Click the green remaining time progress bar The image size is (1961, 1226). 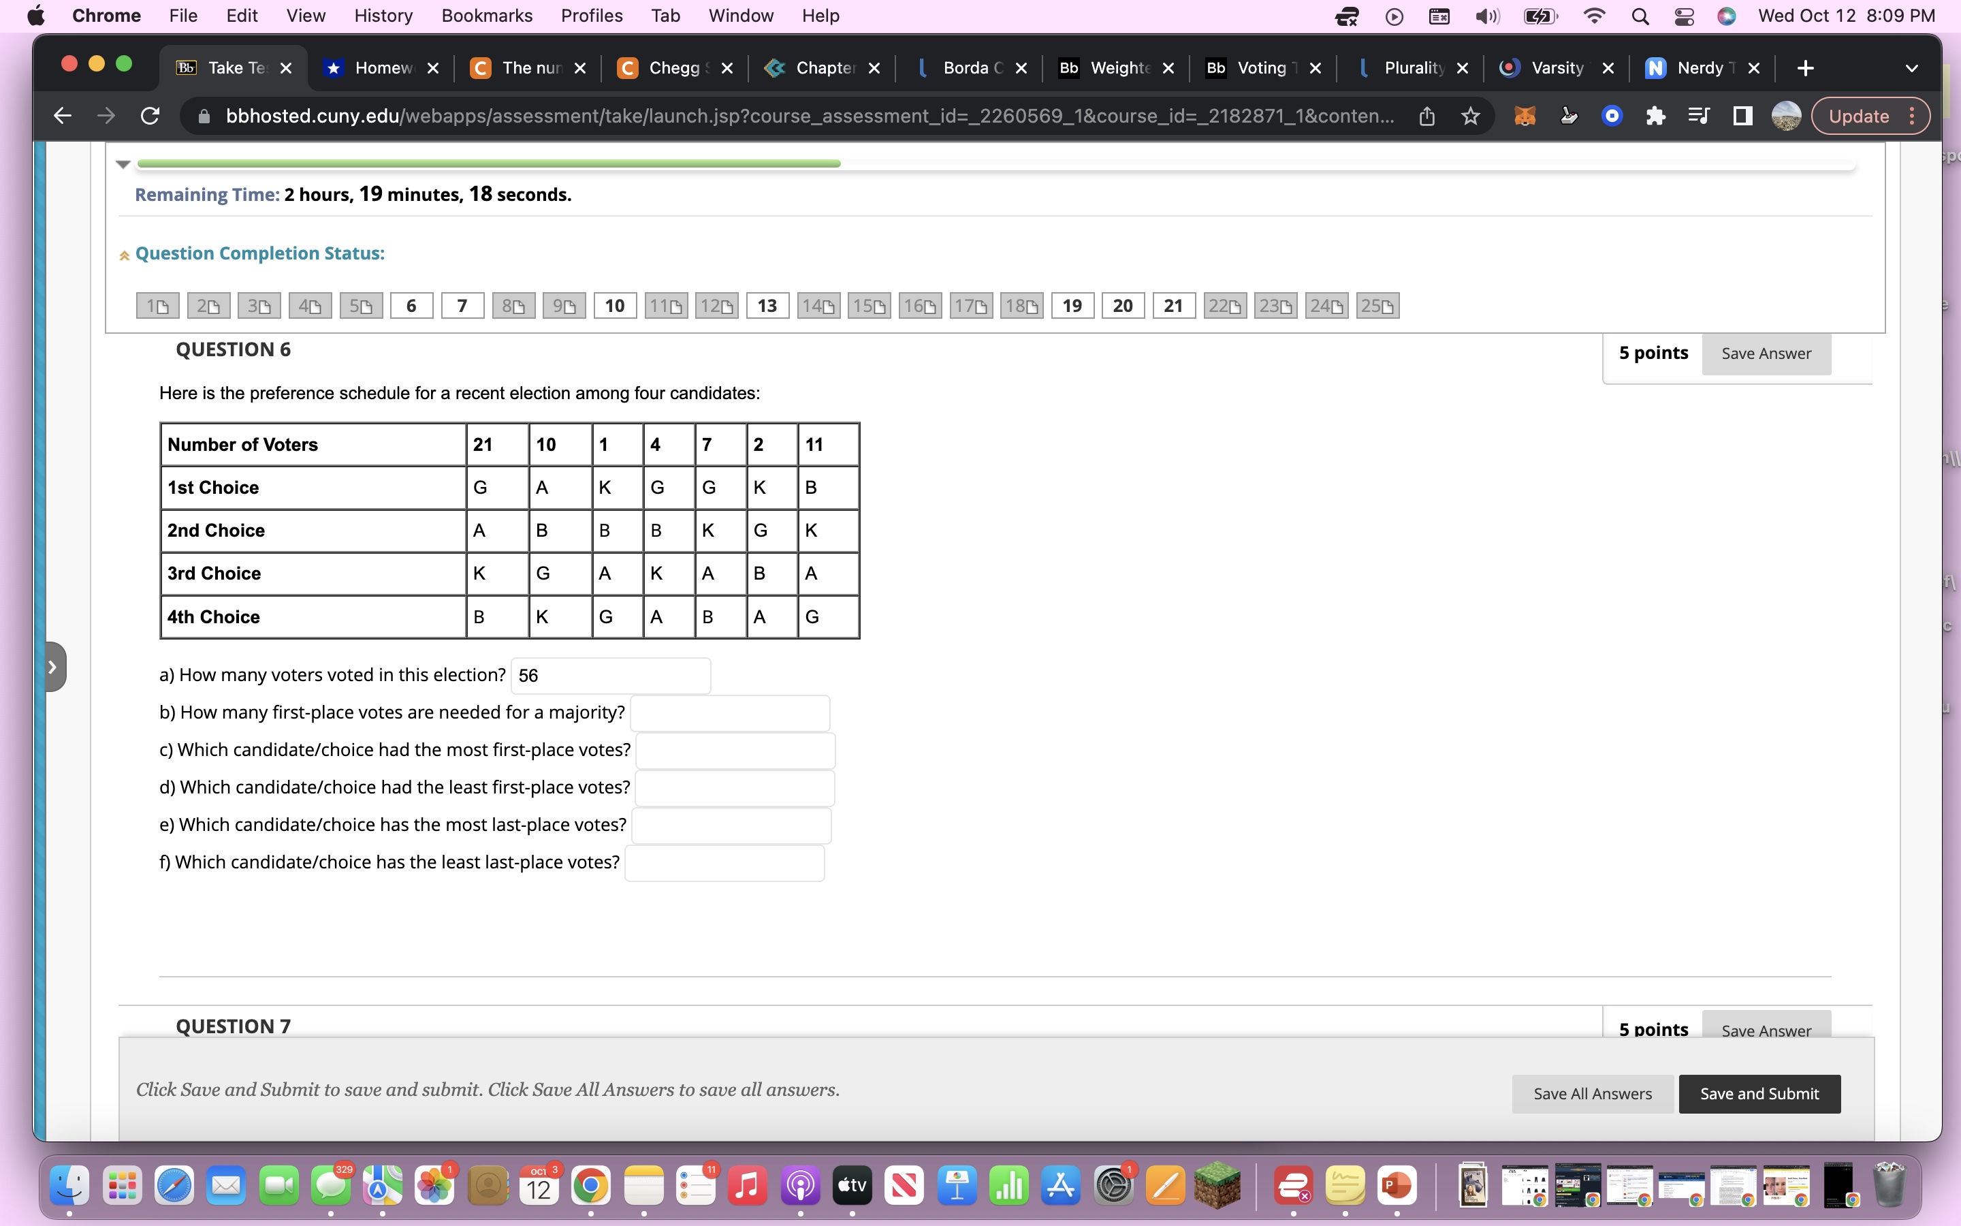coord(486,163)
